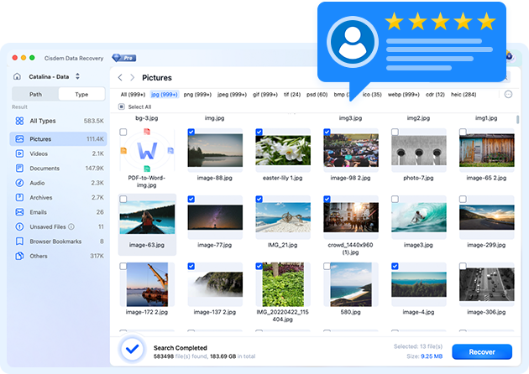Filter by All (999+) file types

pyautogui.click(x=133, y=95)
